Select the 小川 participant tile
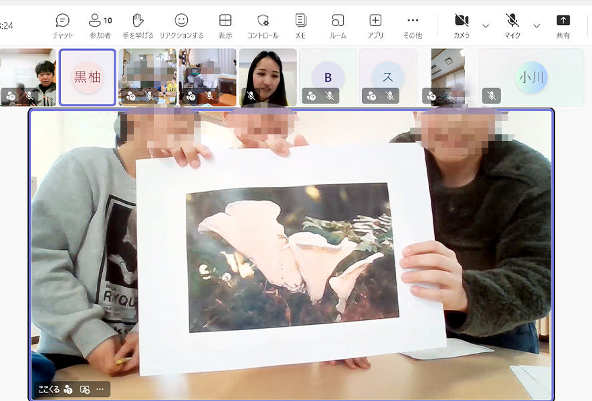The image size is (592, 401). 531,77
